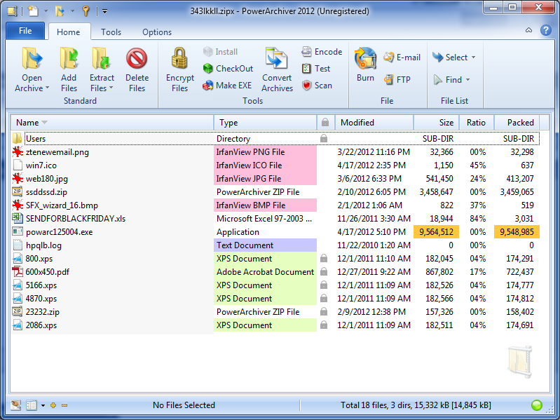This screenshot has height=420, width=560.
Task: Expand the open folder dropdown arrow in title bar
Action: click(x=72, y=11)
